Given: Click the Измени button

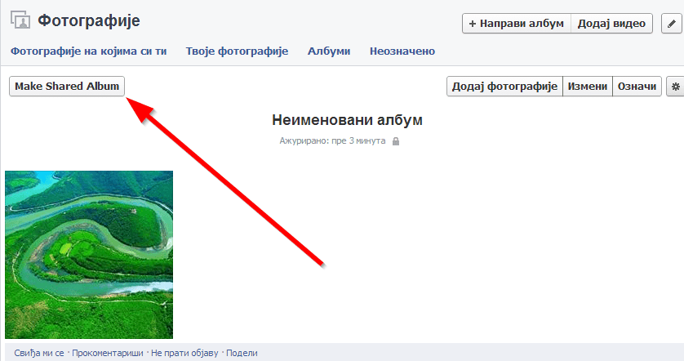Looking at the screenshot, I should [588, 87].
